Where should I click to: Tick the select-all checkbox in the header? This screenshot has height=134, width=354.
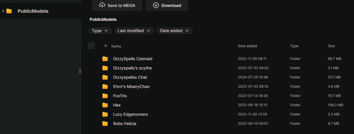(91, 46)
